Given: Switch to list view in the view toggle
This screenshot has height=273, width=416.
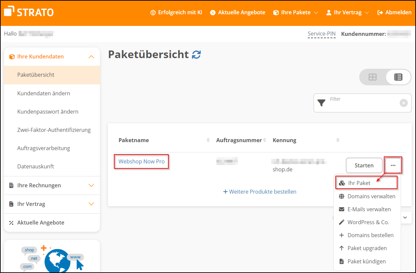Looking at the screenshot, I should (x=398, y=77).
